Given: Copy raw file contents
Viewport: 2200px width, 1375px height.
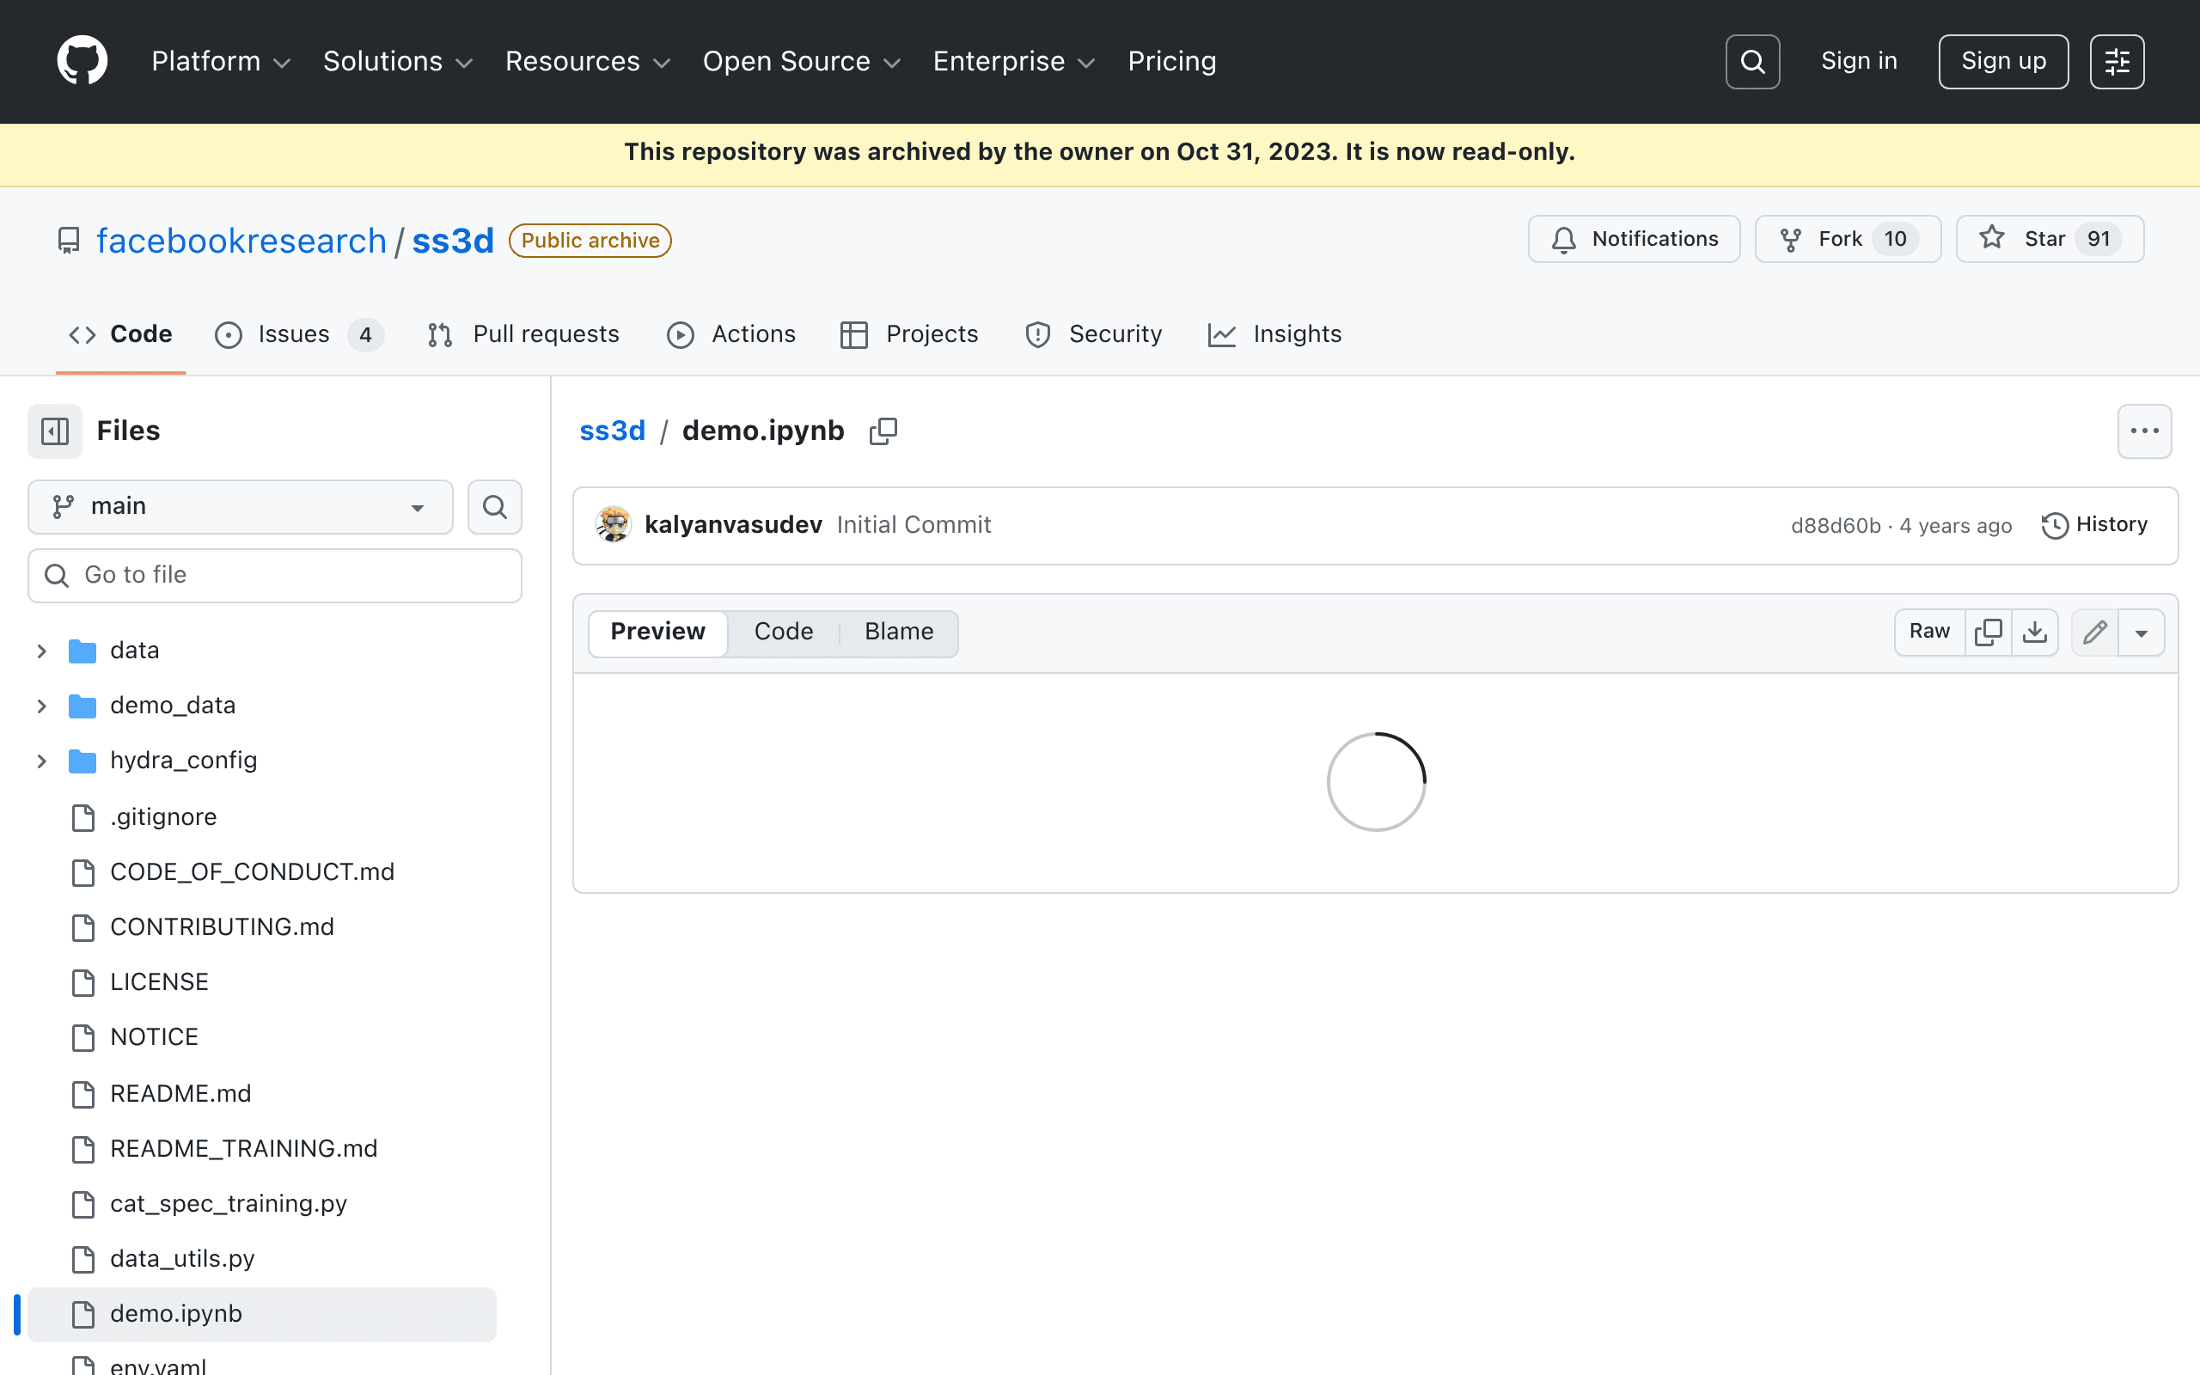Looking at the screenshot, I should coord(1989,632).
